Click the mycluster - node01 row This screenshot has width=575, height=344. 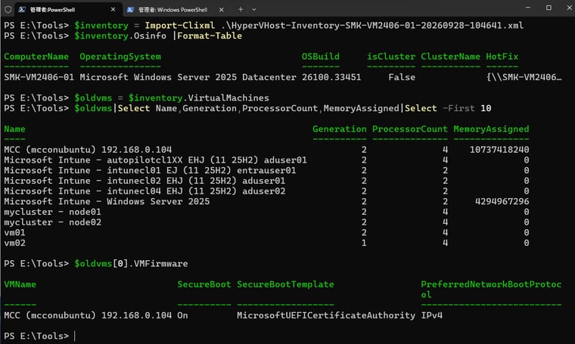click(x=266, y=212)
